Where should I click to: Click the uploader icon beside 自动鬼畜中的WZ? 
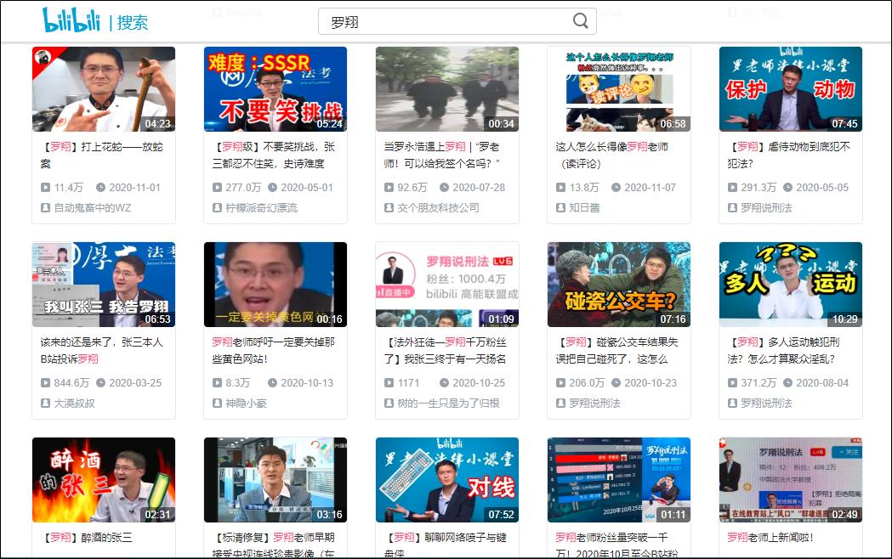pyautogui.click(x=46, y=207)
